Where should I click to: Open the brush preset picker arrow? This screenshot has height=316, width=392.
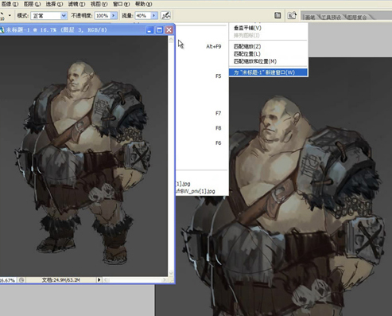coord(10,15)
